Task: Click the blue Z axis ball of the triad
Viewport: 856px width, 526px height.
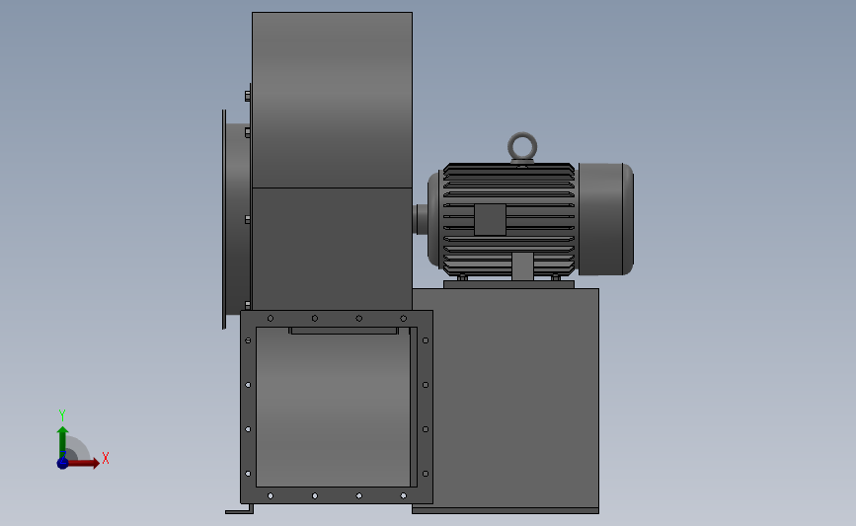Action: [62, 463]
